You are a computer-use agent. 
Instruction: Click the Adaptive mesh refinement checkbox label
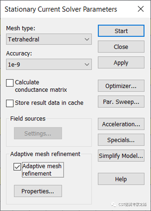[x=42, y=170]
